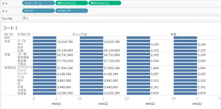Select the アプライアンス subcategory label

[25, 67]
